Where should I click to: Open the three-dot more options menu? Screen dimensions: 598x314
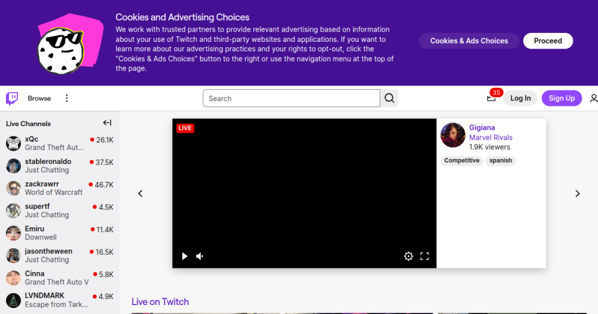[67, 99]
